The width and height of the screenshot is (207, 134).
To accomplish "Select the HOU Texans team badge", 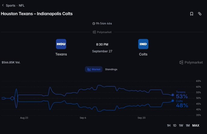I will 61,44.
